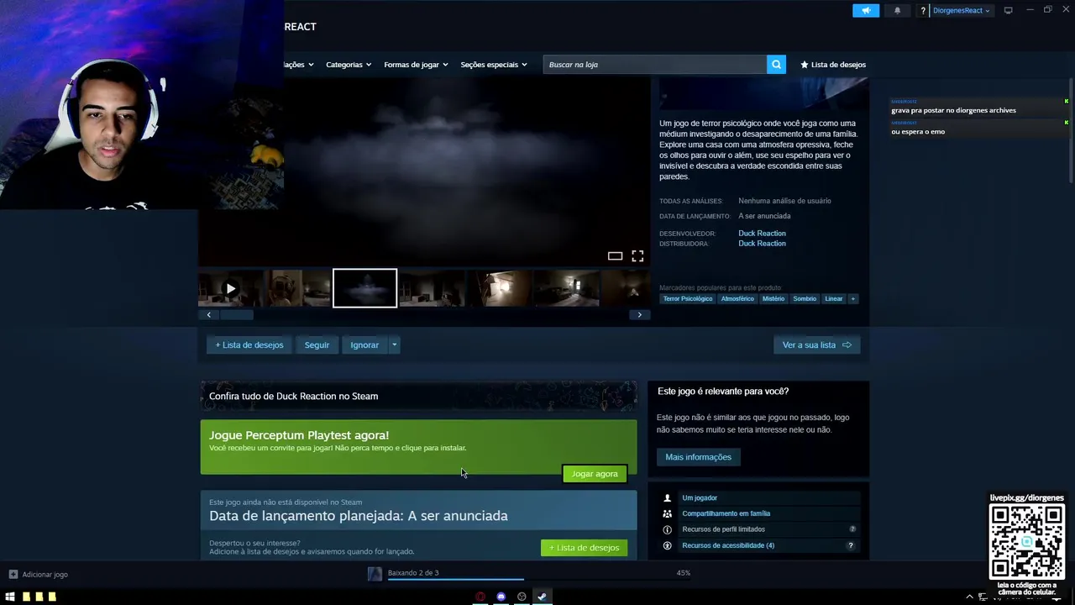Click the downloading game's small thumbnail
This screenshot has height=605, width=1075.
point(375,574)
